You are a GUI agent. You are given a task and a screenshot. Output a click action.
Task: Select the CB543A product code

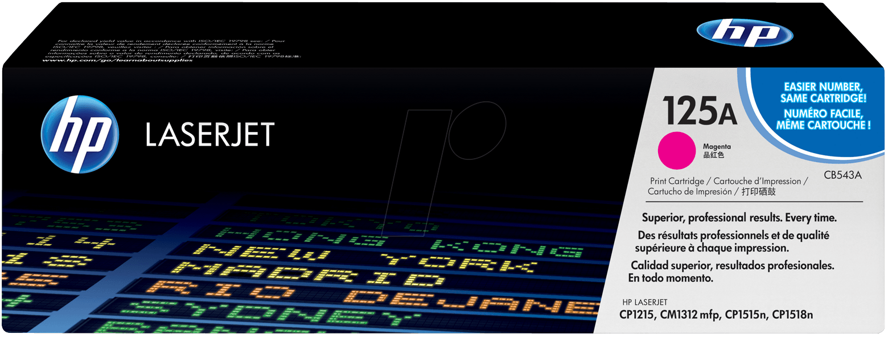(x=842, y=175)
